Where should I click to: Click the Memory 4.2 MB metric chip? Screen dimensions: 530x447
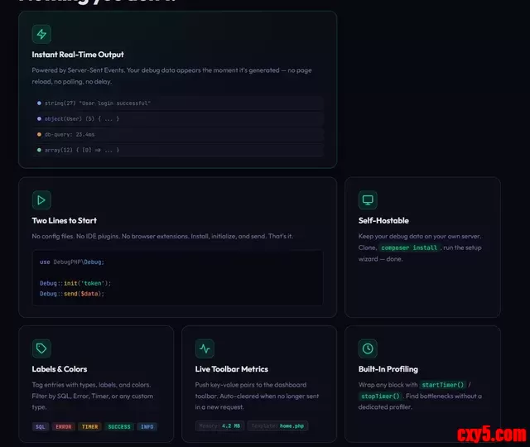pos(219,426)
